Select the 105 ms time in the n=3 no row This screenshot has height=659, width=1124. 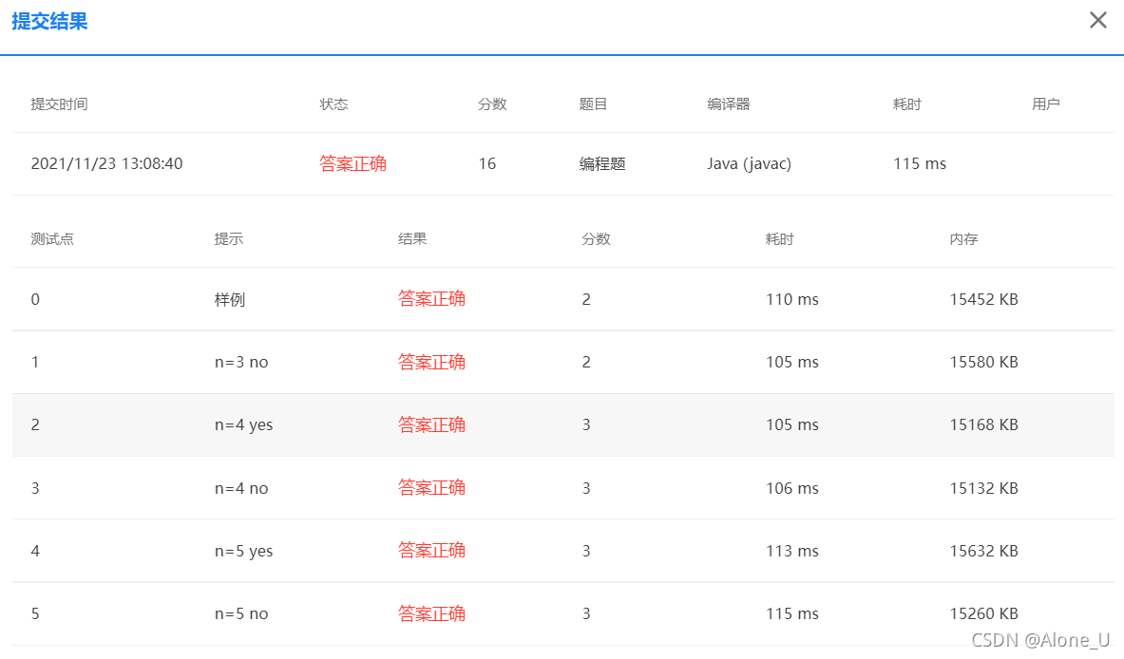792,362
